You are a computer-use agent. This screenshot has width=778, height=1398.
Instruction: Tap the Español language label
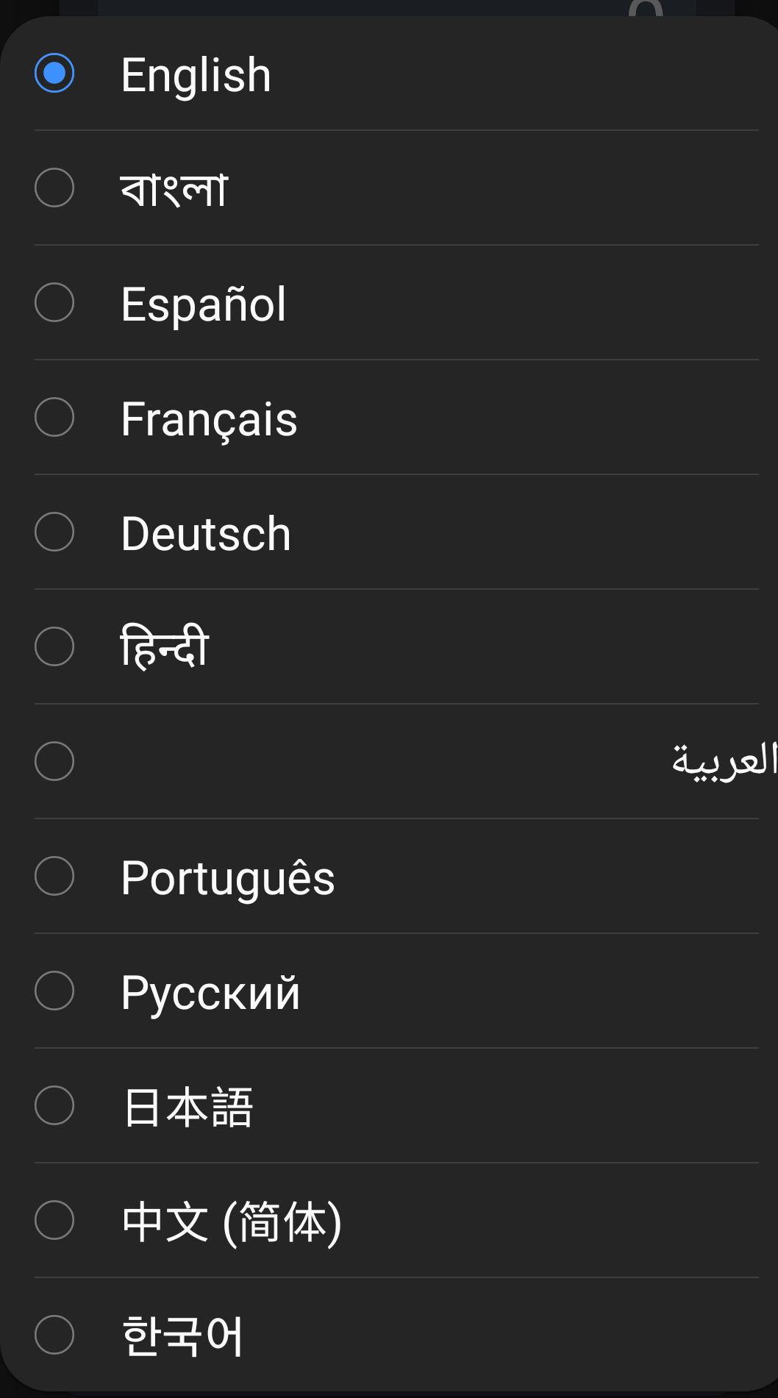click(203, 304)
